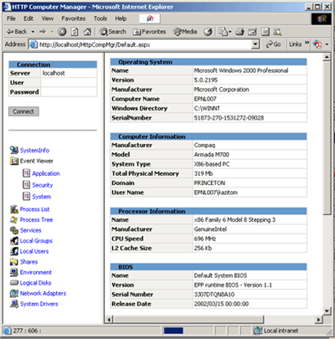Open the Process Tree link
Image resolution: width=335 pixels, height=339 pixels.
pyautogui.click(x=36, y=219)
